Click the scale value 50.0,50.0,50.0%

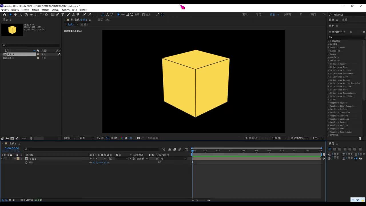click(101, 162)
